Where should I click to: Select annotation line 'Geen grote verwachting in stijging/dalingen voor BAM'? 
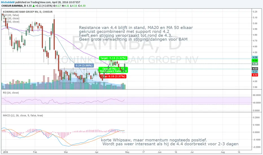[x=133, y=39]
